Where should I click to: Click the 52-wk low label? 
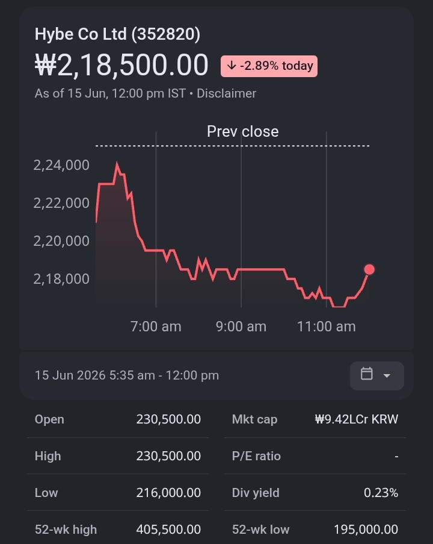[x=260, y=530]
